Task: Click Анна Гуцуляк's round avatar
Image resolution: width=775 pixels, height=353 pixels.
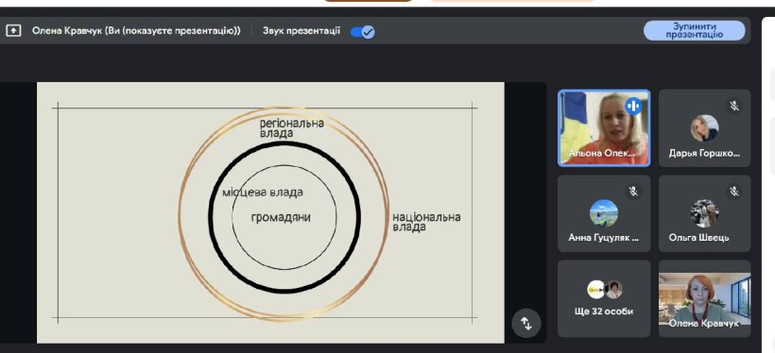Action: tap(604, 213)
